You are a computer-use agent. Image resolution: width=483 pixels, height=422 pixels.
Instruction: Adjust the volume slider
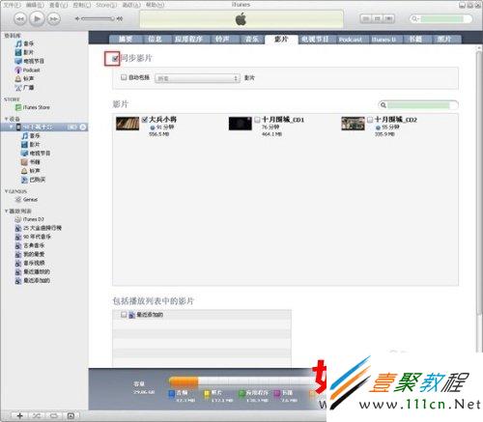click(x=99, y=18)
